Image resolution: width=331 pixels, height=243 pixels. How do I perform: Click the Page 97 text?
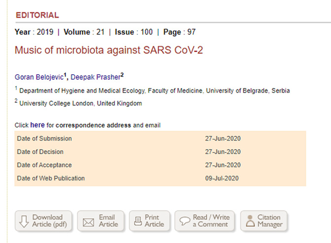pos(179,32)
